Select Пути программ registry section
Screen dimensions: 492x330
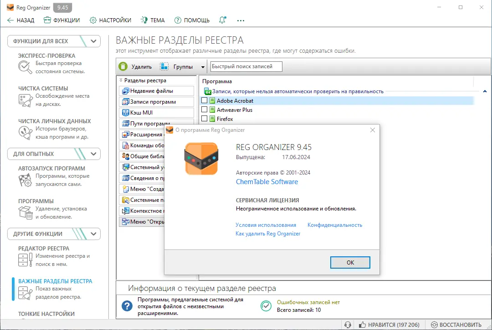tap(156, 123)
